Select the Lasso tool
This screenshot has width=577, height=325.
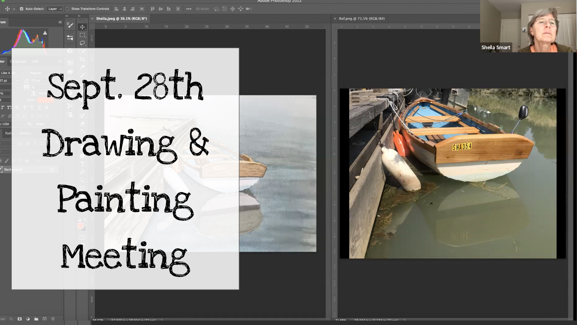(x=82, y=43)
